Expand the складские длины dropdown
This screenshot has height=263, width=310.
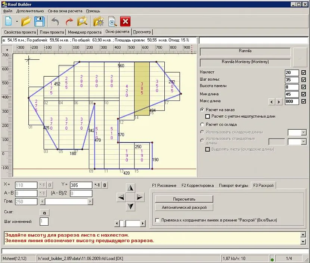pyautogui.click(x=304, y=132)
